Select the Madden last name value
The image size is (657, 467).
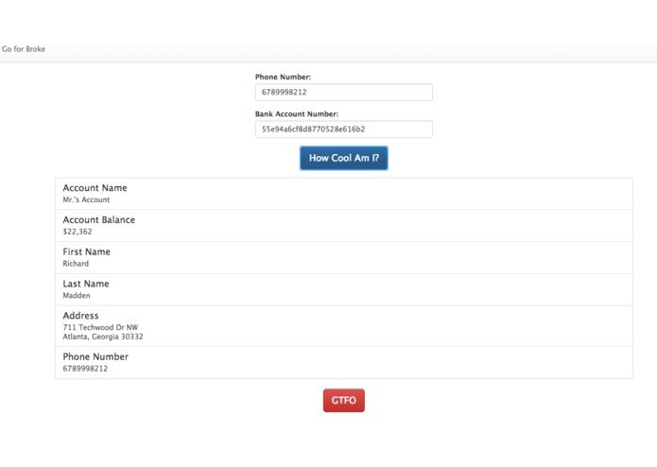pos(77,295)
